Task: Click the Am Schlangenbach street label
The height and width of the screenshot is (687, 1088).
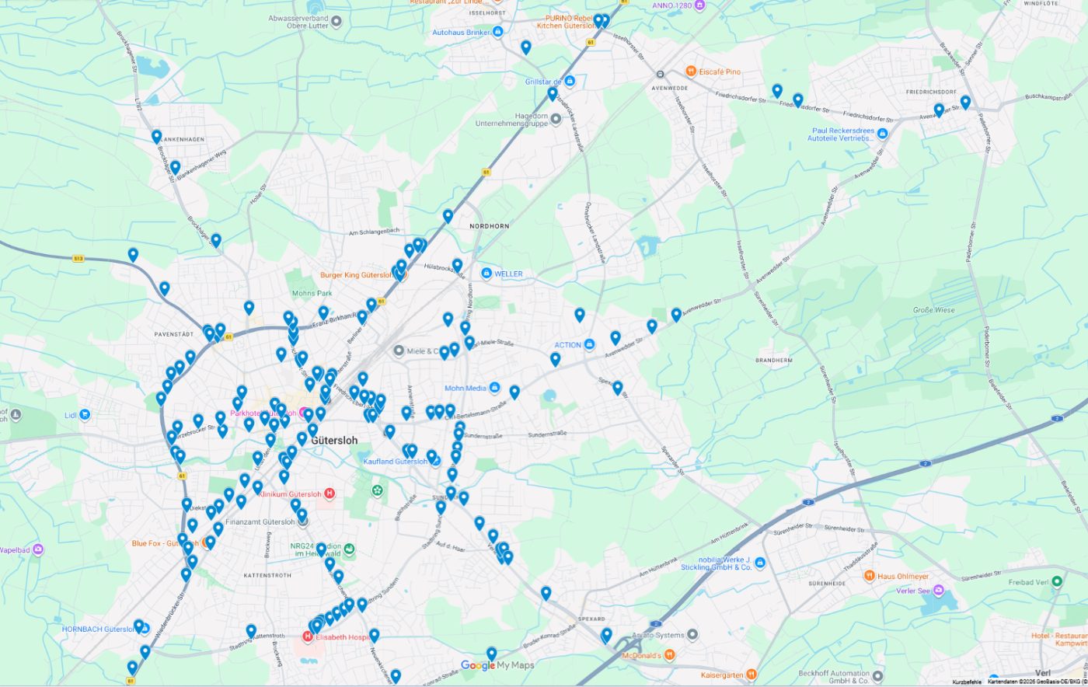Action: coord(375,231)
